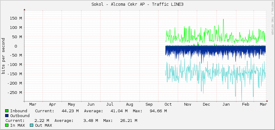Screen dimensions: 275x130
Task: Click the outbound max value 26.21 M
Action: [x=129, y=121]
